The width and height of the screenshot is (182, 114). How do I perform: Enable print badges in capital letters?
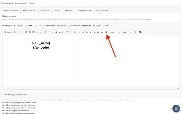[x=5, y=95]
